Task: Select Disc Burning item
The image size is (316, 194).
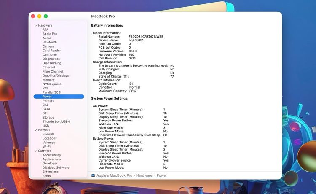Action: click(x=52, y=63)
